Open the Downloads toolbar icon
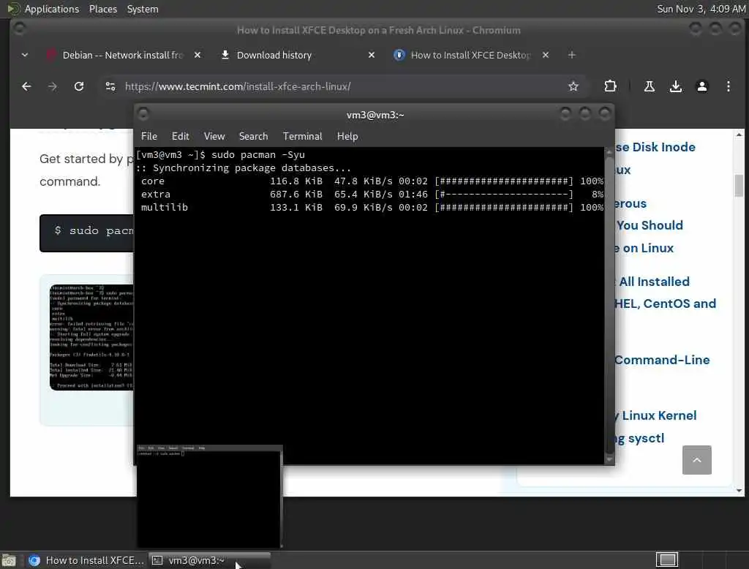 click(x=675, y=86)
